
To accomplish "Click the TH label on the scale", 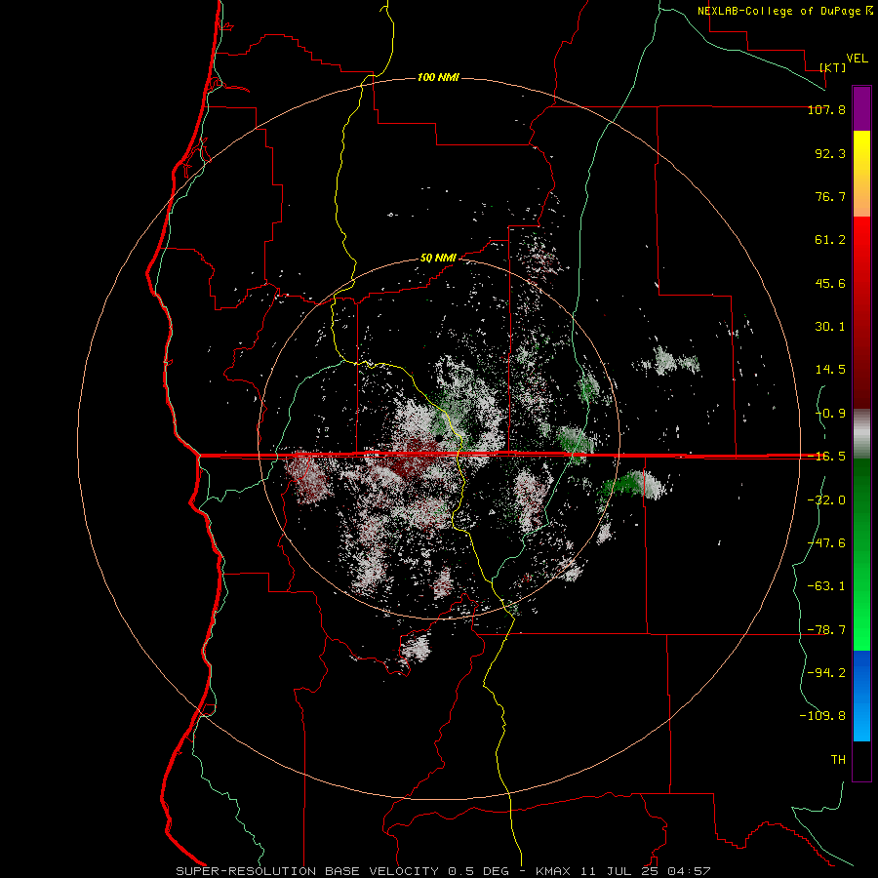I will click(x=838, y=760).
